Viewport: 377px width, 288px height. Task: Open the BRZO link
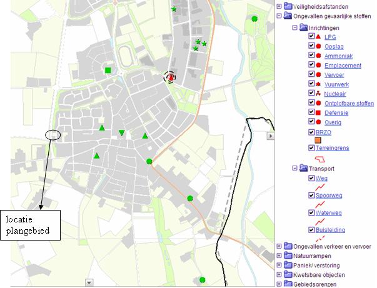(x=323, y=132)
